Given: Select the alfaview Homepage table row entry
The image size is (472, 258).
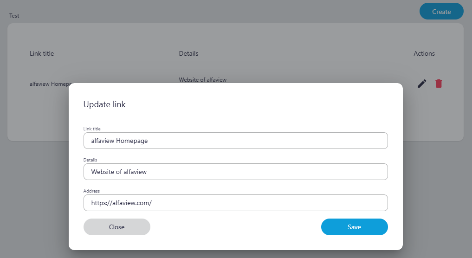Looking at the screenshot, I should pyautogui.click(x=49, y=84).
